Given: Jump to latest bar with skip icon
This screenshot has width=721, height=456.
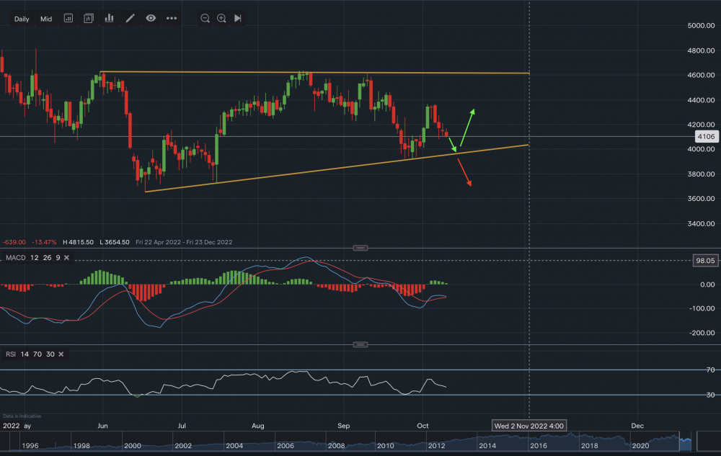Looking at the screenshot, I should click(x=238, y=18).
